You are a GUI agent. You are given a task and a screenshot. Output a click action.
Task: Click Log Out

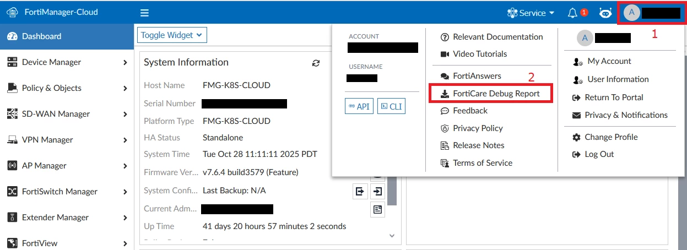click(593, 154)
